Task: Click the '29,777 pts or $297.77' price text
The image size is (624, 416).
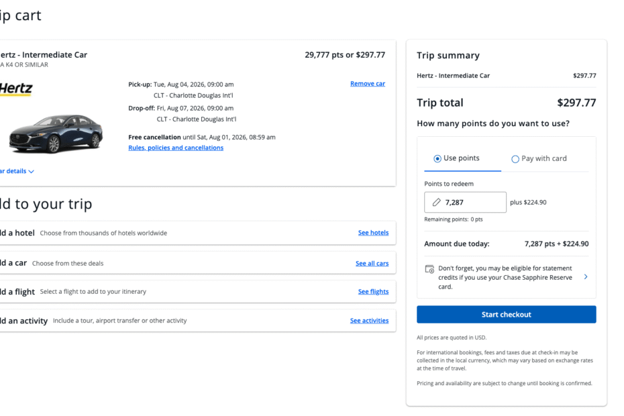Action: click(345, 55)
